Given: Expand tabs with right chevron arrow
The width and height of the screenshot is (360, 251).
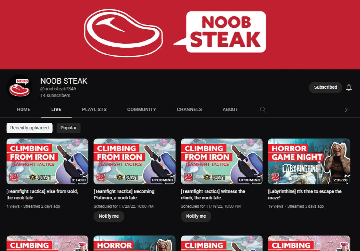Looking at the screenshot, I should [346, 110].
